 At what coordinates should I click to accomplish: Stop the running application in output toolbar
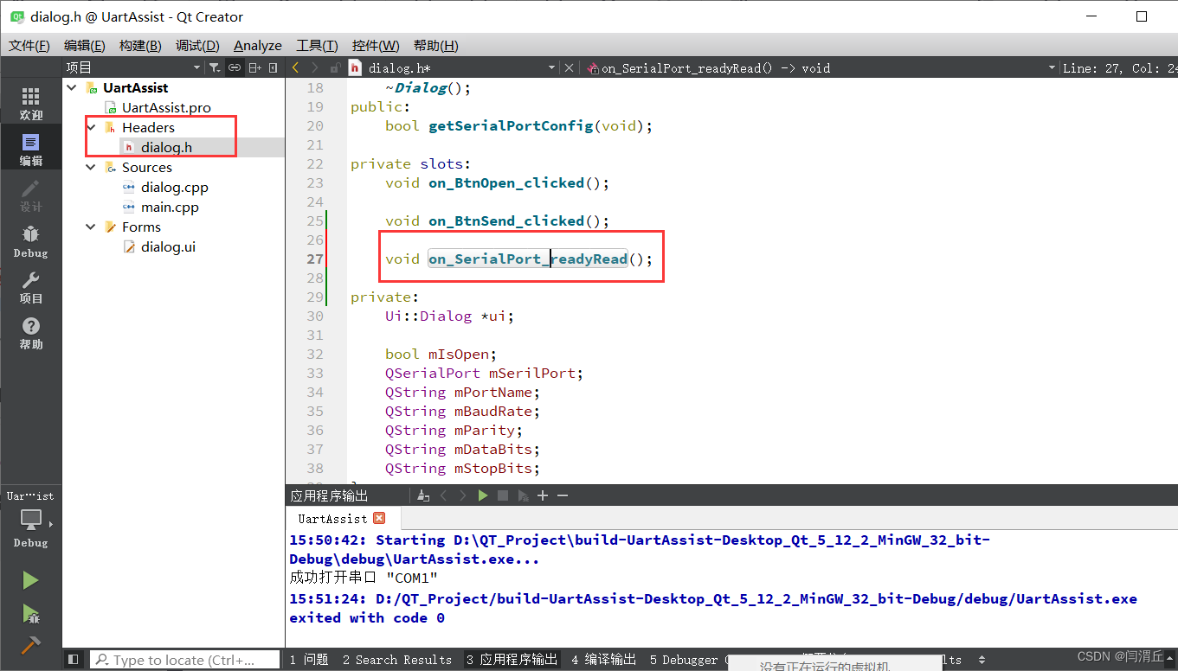(503, 495)
